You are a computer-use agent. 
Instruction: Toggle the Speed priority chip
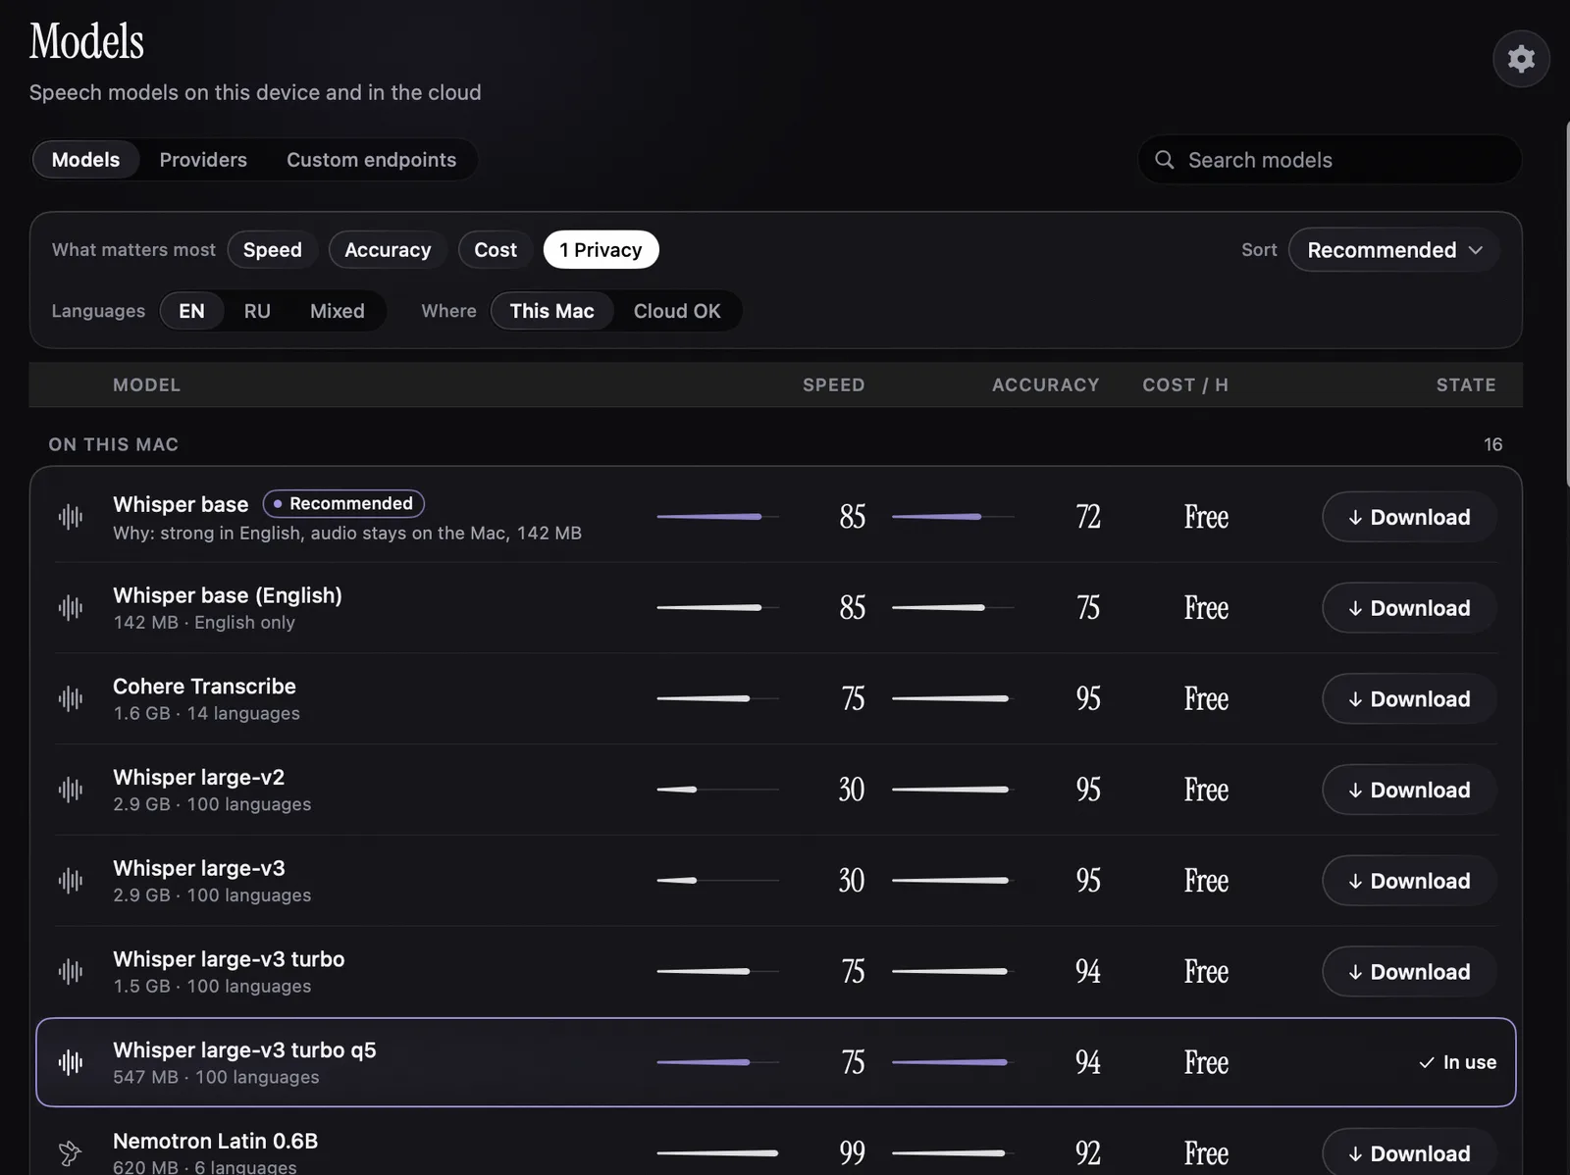click(273, 250)
